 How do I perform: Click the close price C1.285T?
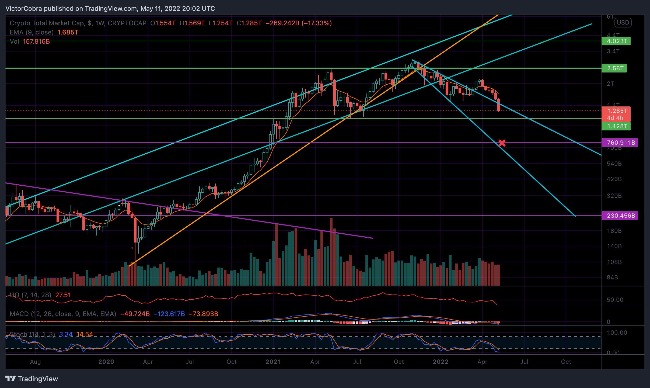249,23
